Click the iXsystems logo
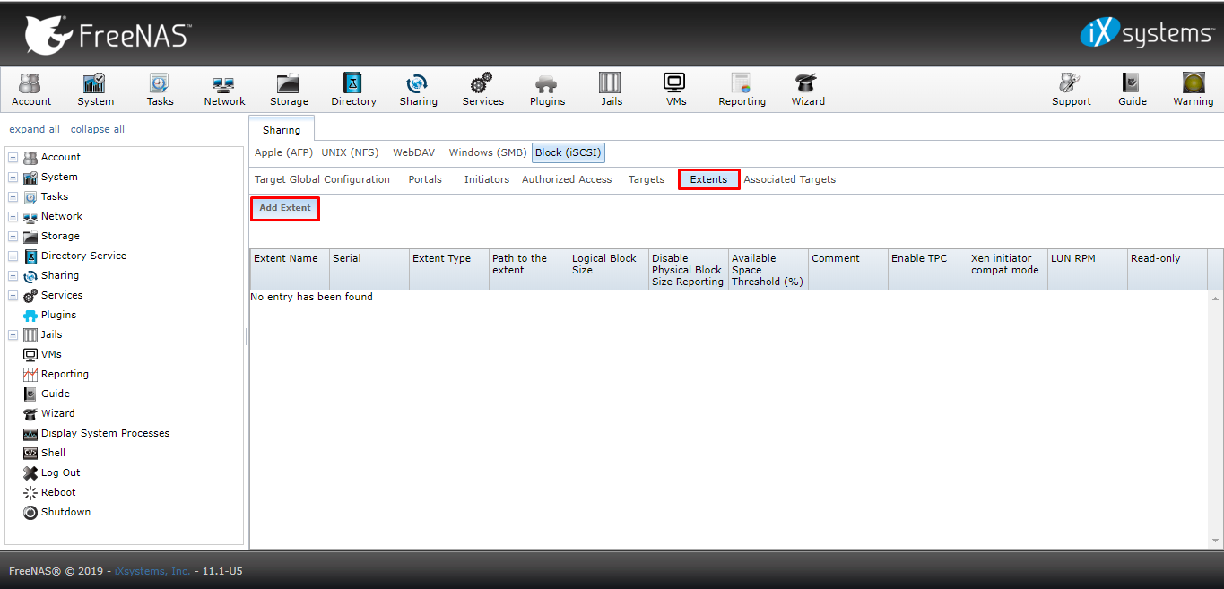Screen dimensions: 1224x589 (x=1147, y=32)
